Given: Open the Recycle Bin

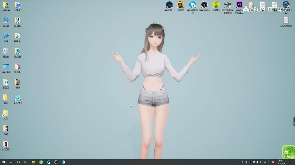Looking at the screenshot, I should pos(6,53).
